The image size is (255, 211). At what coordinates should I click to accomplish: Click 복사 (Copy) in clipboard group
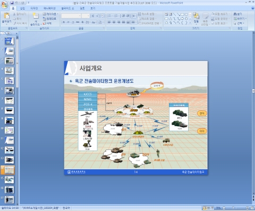pyautogui.click(x=18, y=19)
